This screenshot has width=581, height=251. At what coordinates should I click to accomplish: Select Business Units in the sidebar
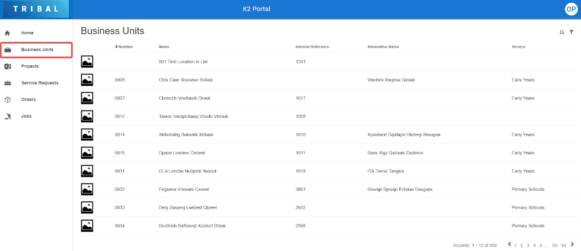[x=37, y=50]
